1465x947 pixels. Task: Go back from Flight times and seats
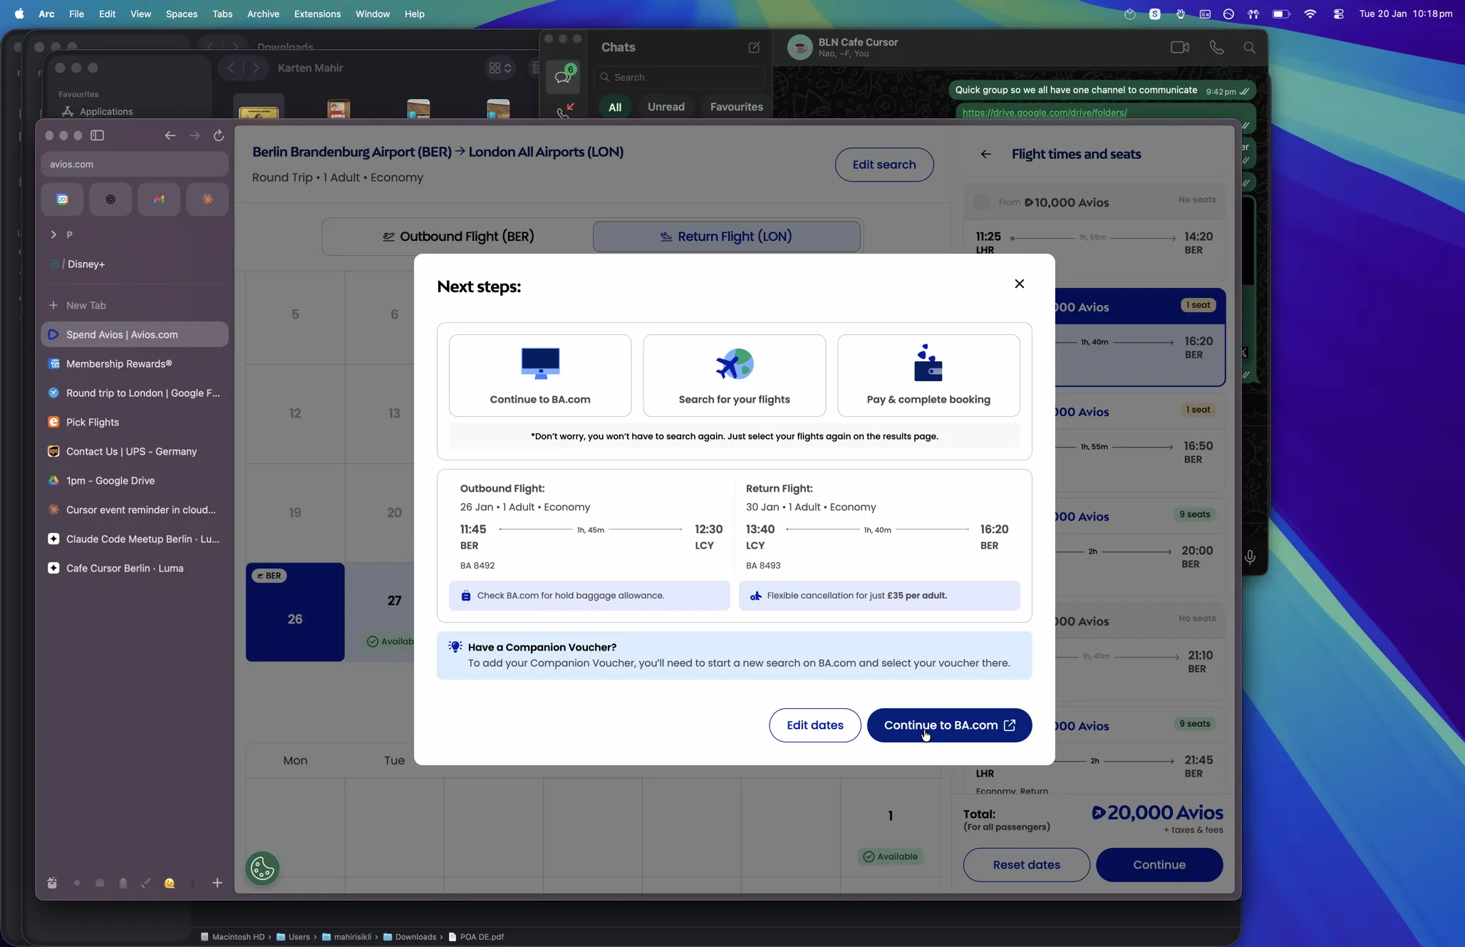(985, 154)
